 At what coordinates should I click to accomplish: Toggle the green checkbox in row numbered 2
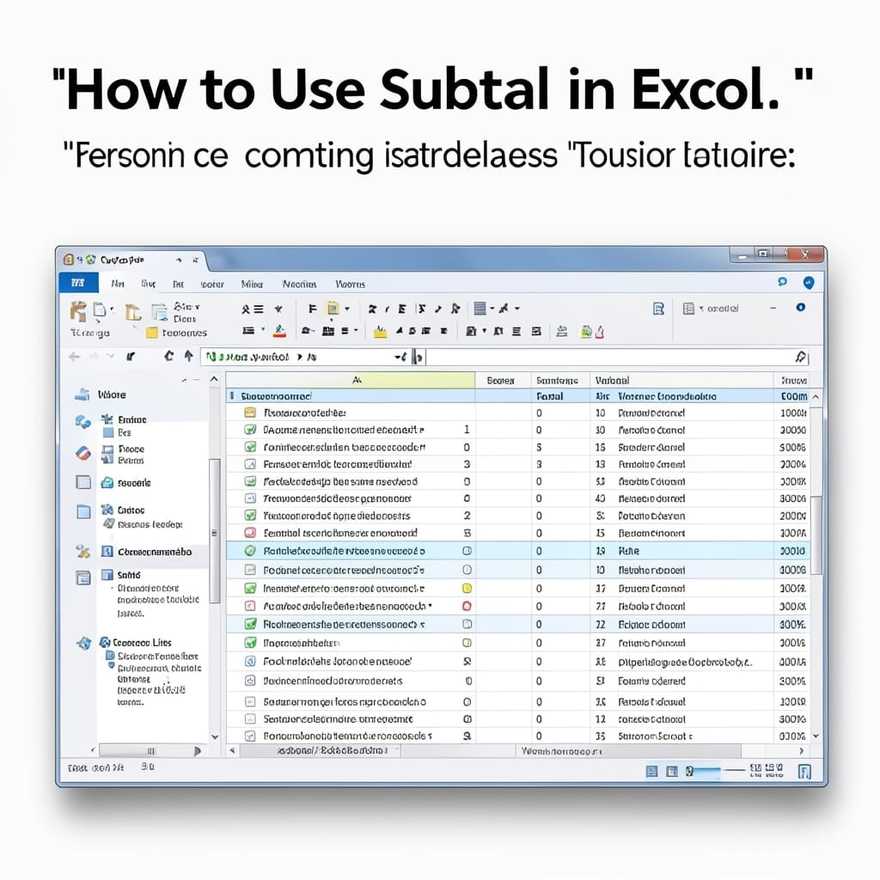click(x=250, y=516)
